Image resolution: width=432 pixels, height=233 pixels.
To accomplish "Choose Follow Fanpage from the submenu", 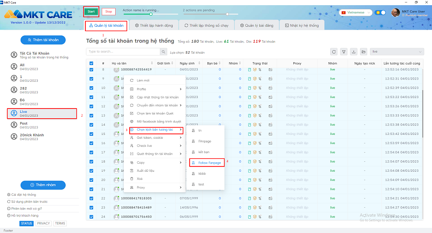I will click(207, 163).
